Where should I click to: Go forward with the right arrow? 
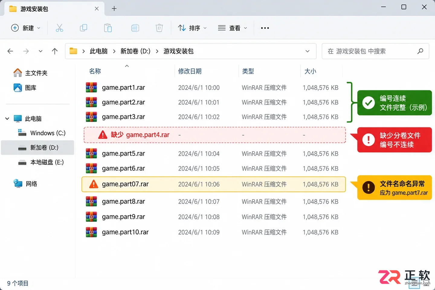tap(26, 51)
